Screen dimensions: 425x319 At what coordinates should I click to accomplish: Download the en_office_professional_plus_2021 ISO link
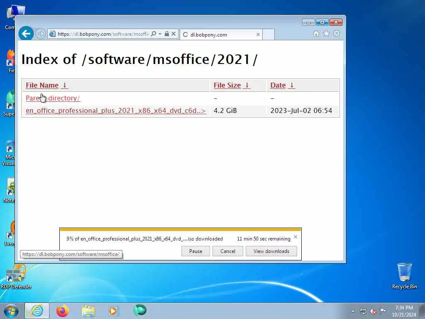pos(116,110)
